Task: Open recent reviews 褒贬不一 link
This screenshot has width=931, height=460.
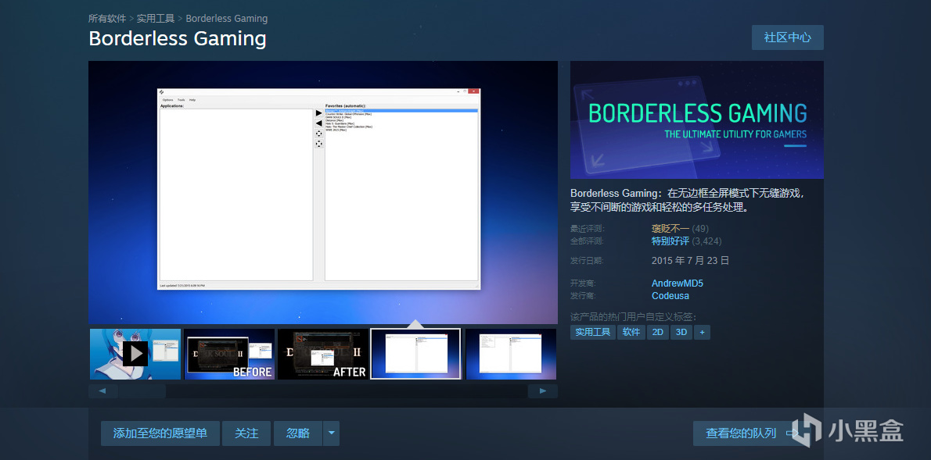Action: pos(670,228)
